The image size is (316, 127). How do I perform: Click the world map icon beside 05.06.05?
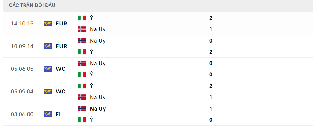click(48, 69)
